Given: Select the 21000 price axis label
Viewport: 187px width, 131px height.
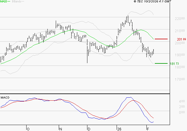Looking at the screenshot, I should pyautogui.click(x=180, y=31).
